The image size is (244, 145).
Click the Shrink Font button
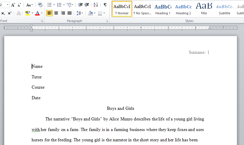point(19,5)
